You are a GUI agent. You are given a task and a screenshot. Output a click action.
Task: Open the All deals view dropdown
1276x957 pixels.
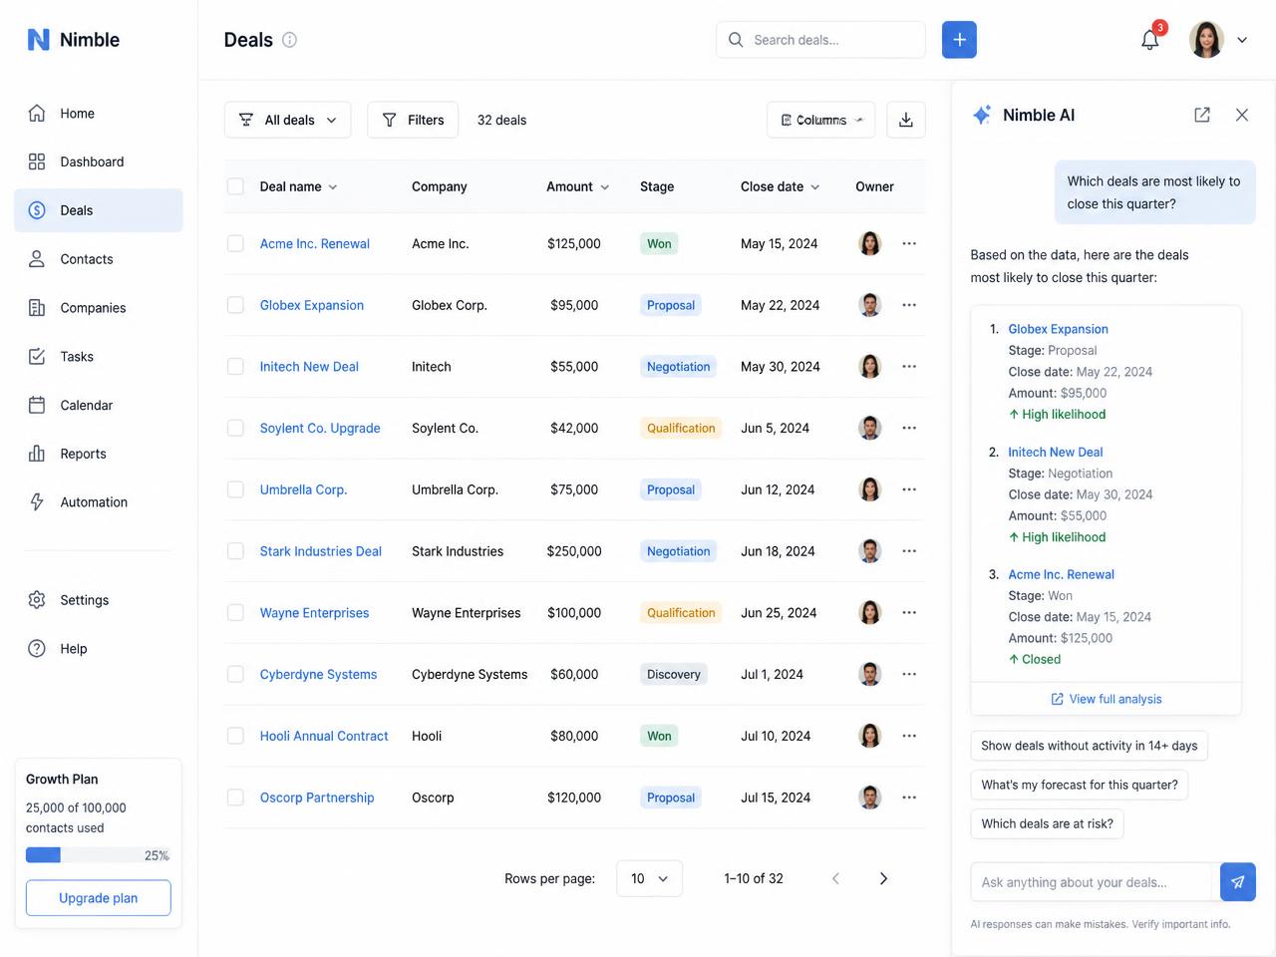click(x=287, y=120)
